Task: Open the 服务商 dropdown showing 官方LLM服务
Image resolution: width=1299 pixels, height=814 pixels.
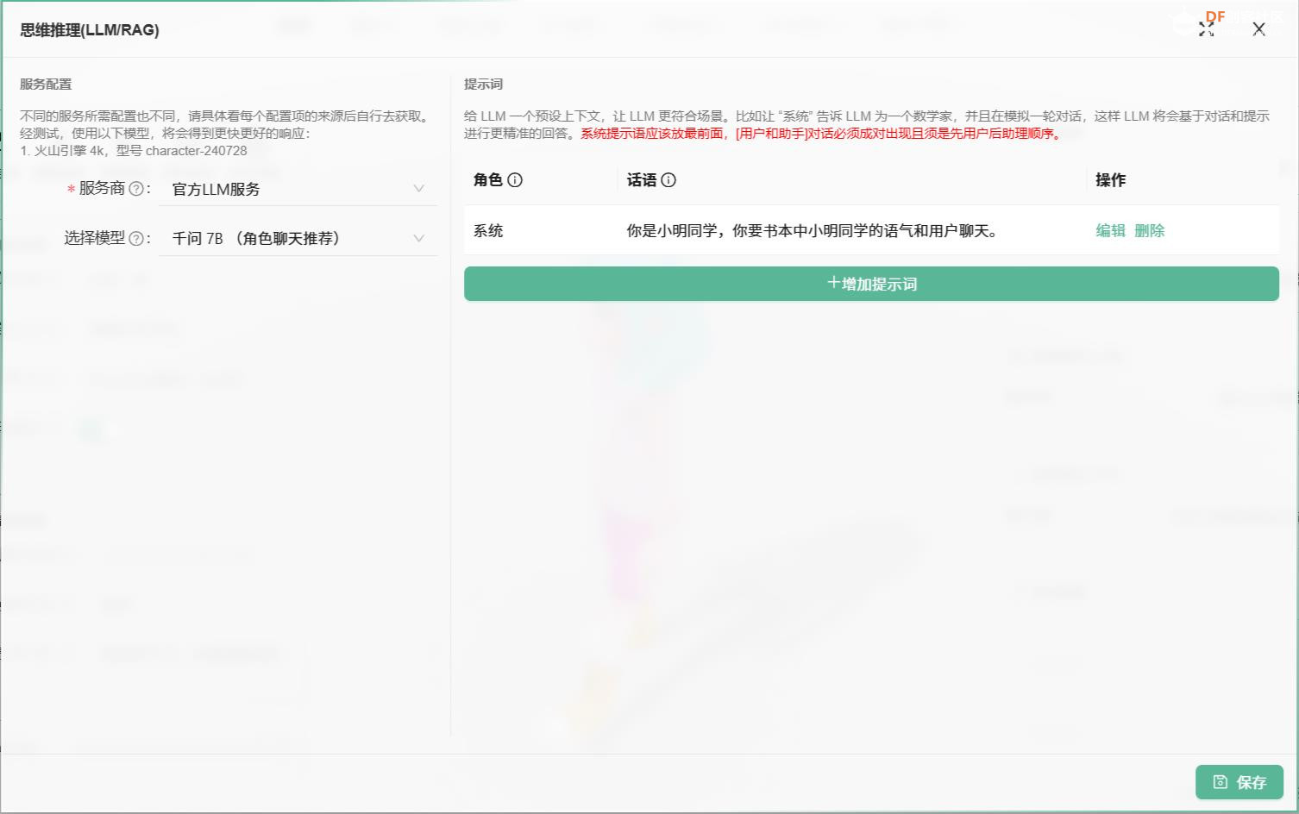Action: coord(298,189)
